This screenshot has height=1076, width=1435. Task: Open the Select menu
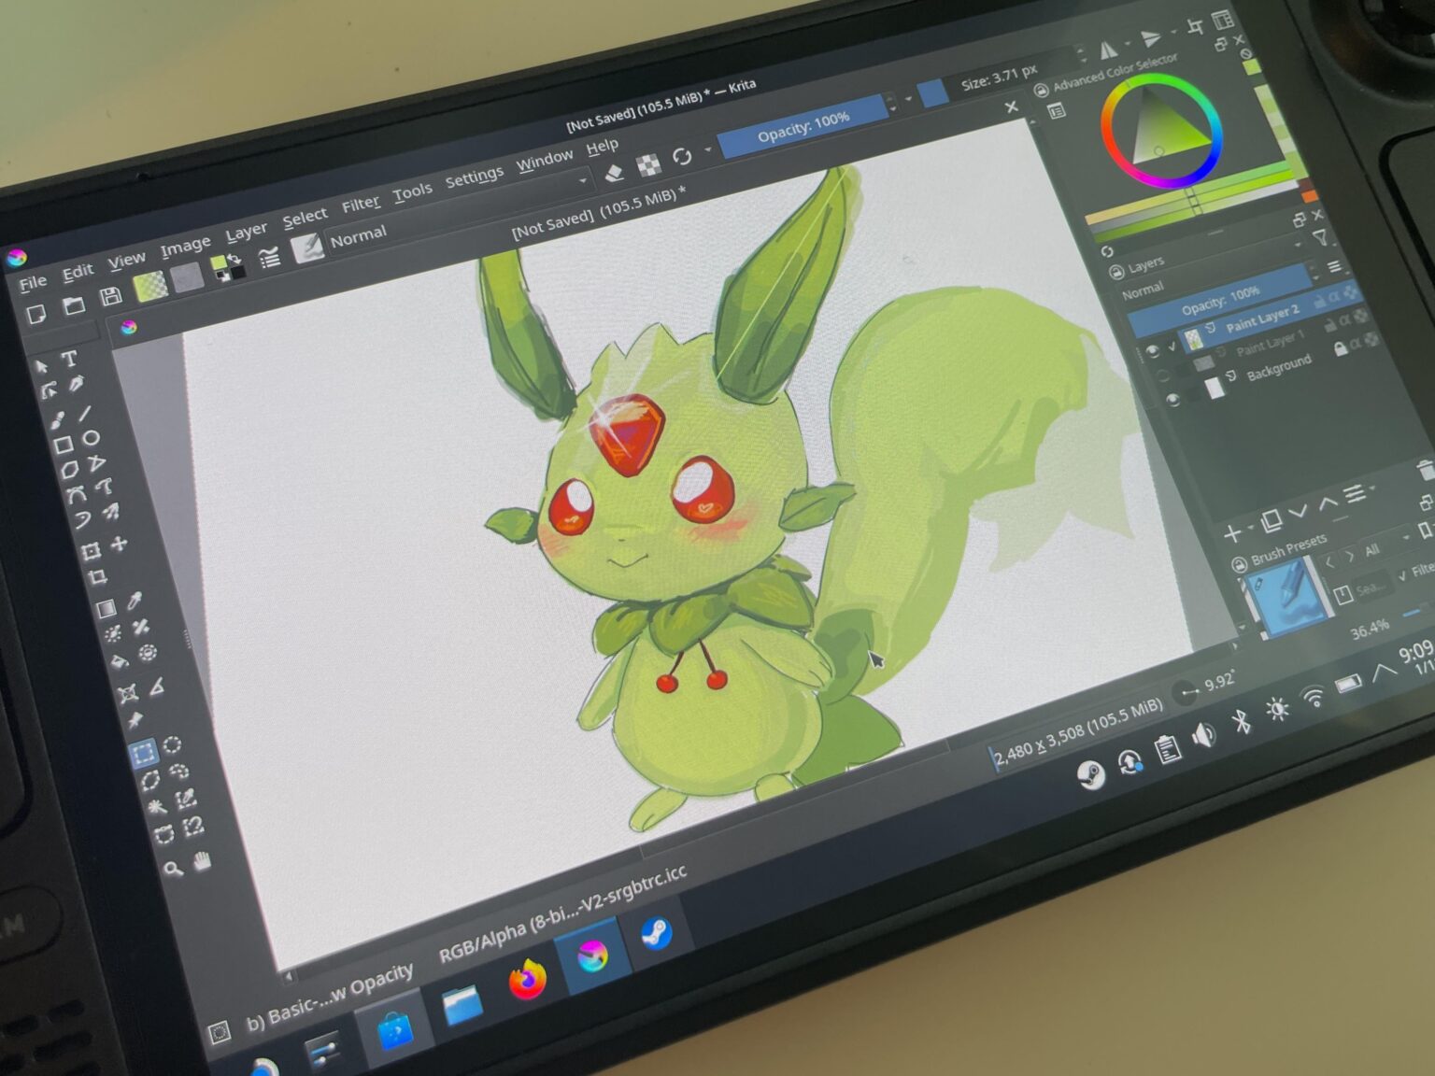tap(305, 214)
